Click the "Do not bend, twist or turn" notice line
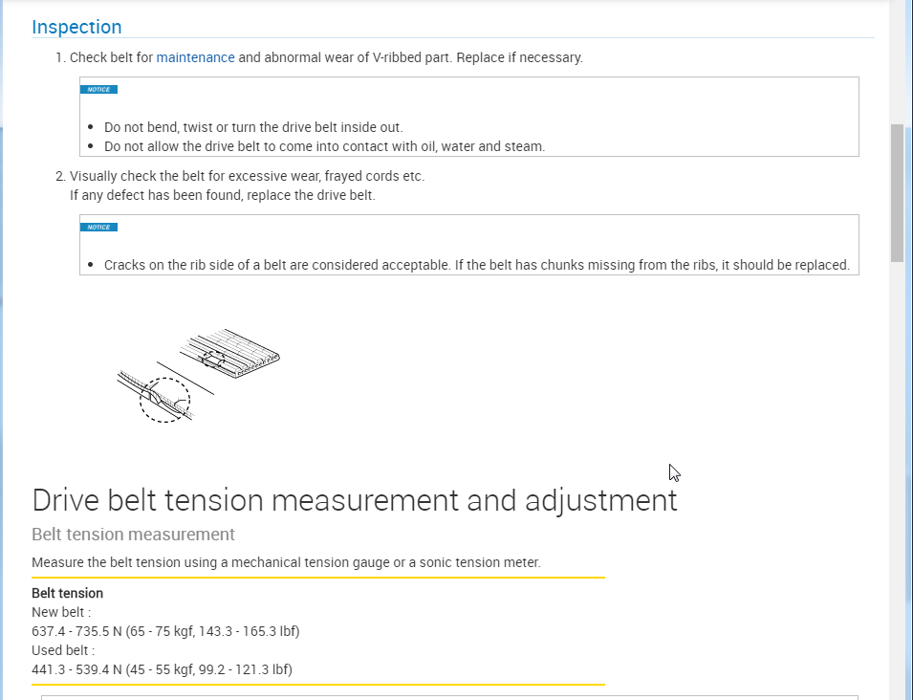Image resolution: width=913 pixels, height=700 pixels. (253, 127)
